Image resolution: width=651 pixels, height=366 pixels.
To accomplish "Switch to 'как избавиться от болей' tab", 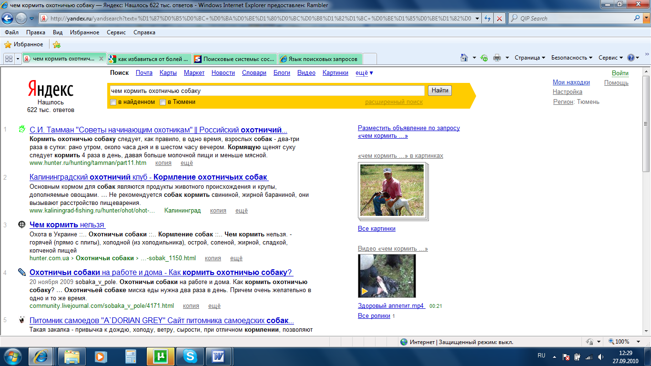I will coord(149,59).
